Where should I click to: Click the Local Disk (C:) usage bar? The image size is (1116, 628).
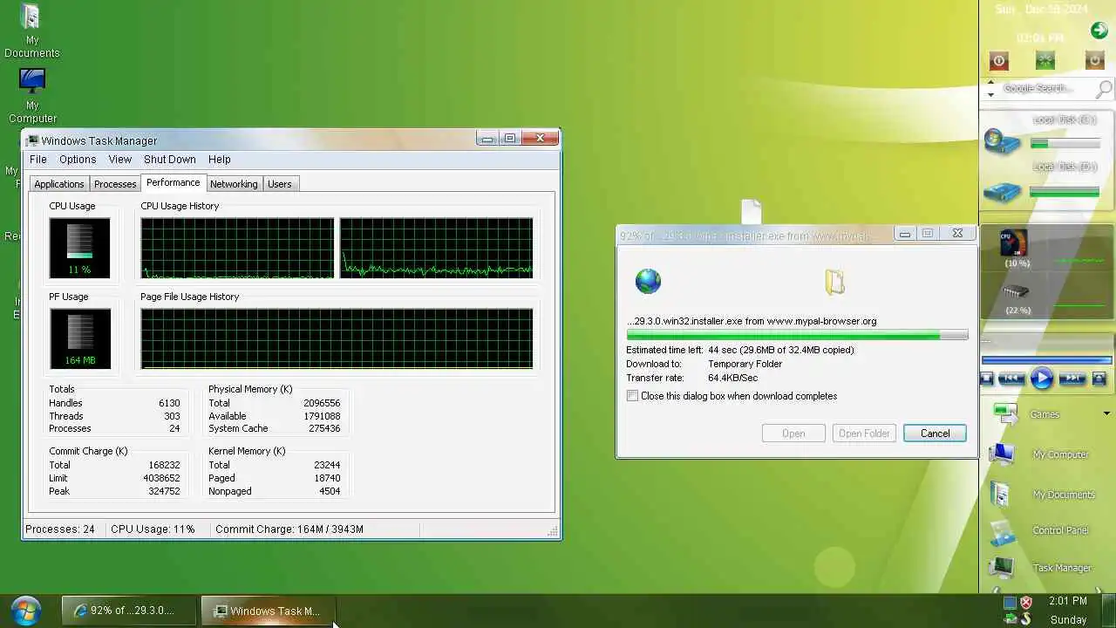tap(1064, 144)
